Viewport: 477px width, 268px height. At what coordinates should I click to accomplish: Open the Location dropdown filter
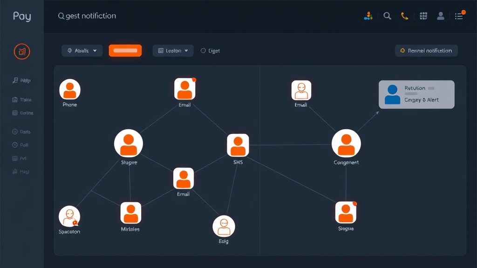(173, 50)
